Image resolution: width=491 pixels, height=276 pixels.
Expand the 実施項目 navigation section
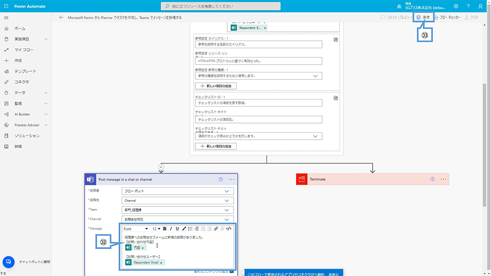46,39
